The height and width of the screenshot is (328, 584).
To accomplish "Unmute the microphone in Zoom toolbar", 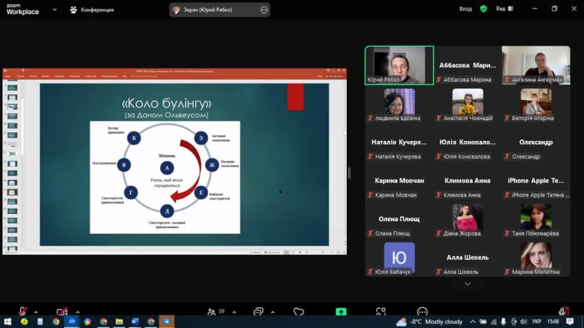I will 23,311.
